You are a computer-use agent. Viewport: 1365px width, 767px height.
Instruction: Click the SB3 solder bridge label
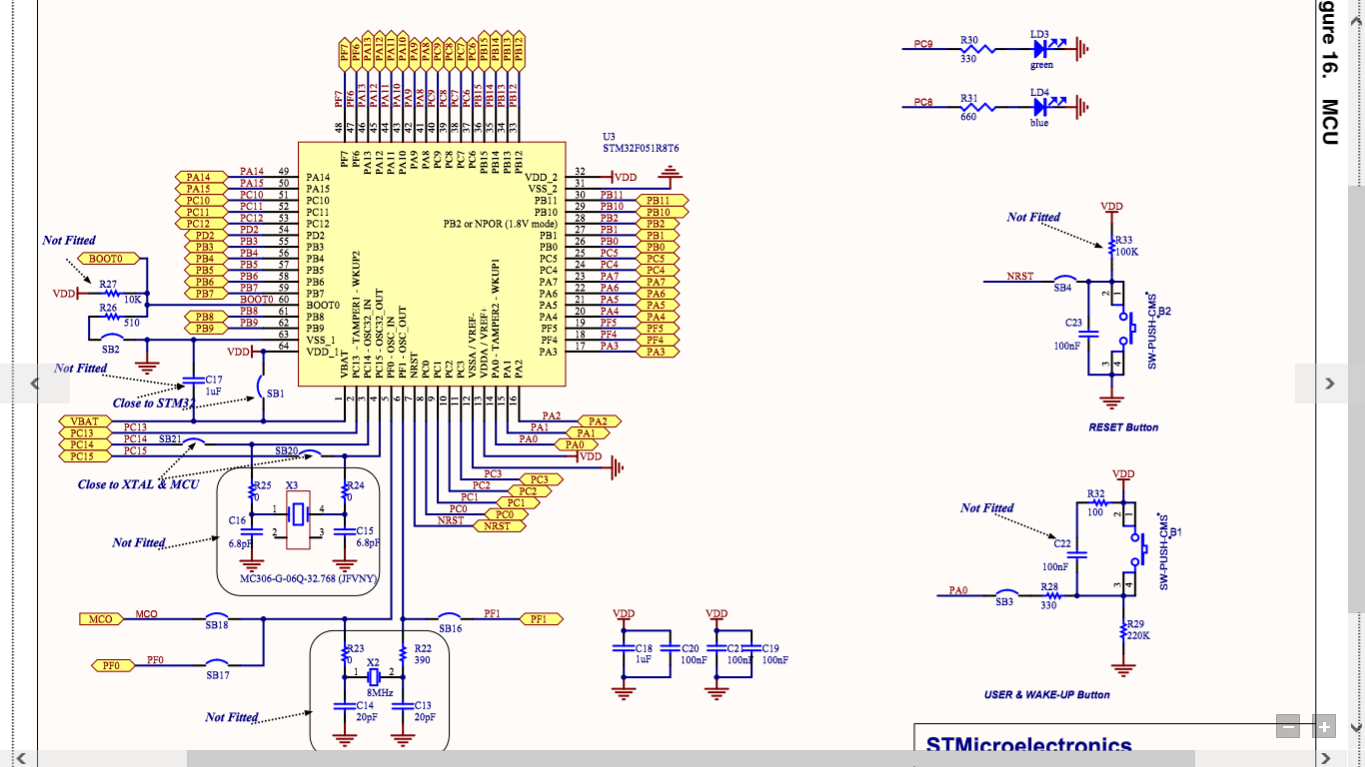(x=1004, y=602)
